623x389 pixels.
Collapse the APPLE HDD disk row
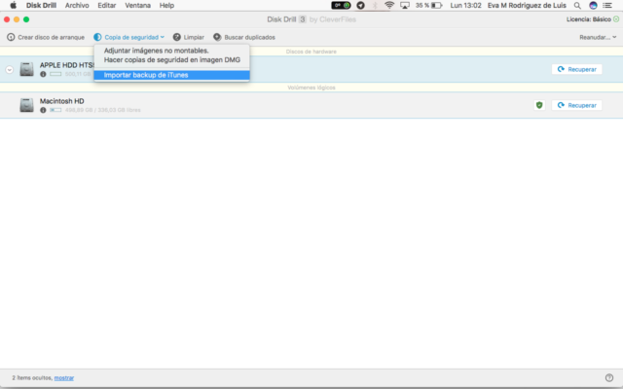10,70
